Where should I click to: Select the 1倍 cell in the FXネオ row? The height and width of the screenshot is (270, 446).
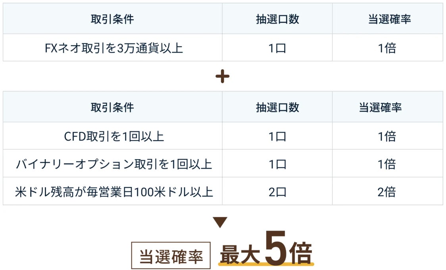pyautogui.click(x=387, y=48)
